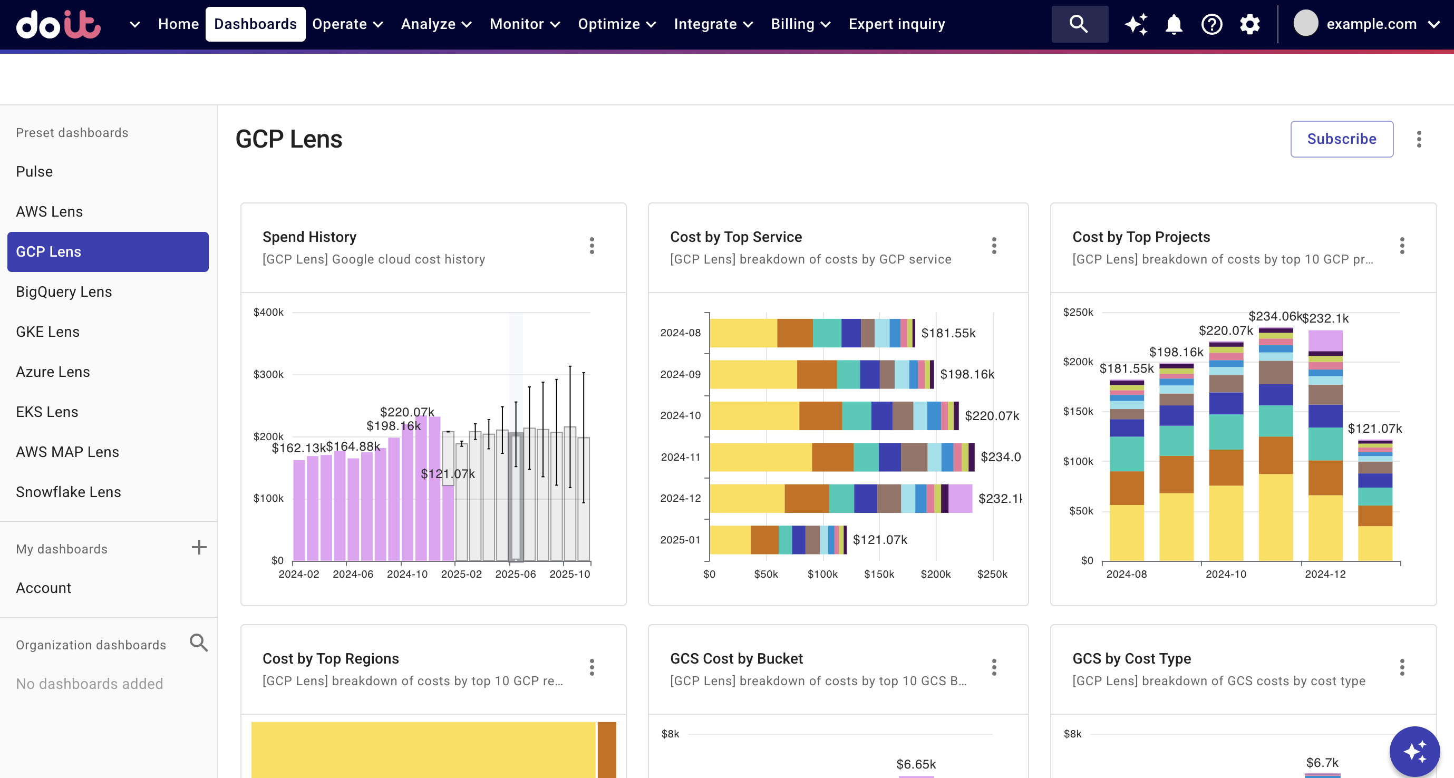
Task: Click the $6.7k label in GCS by Cost Type
Action: click(1322, 763)
